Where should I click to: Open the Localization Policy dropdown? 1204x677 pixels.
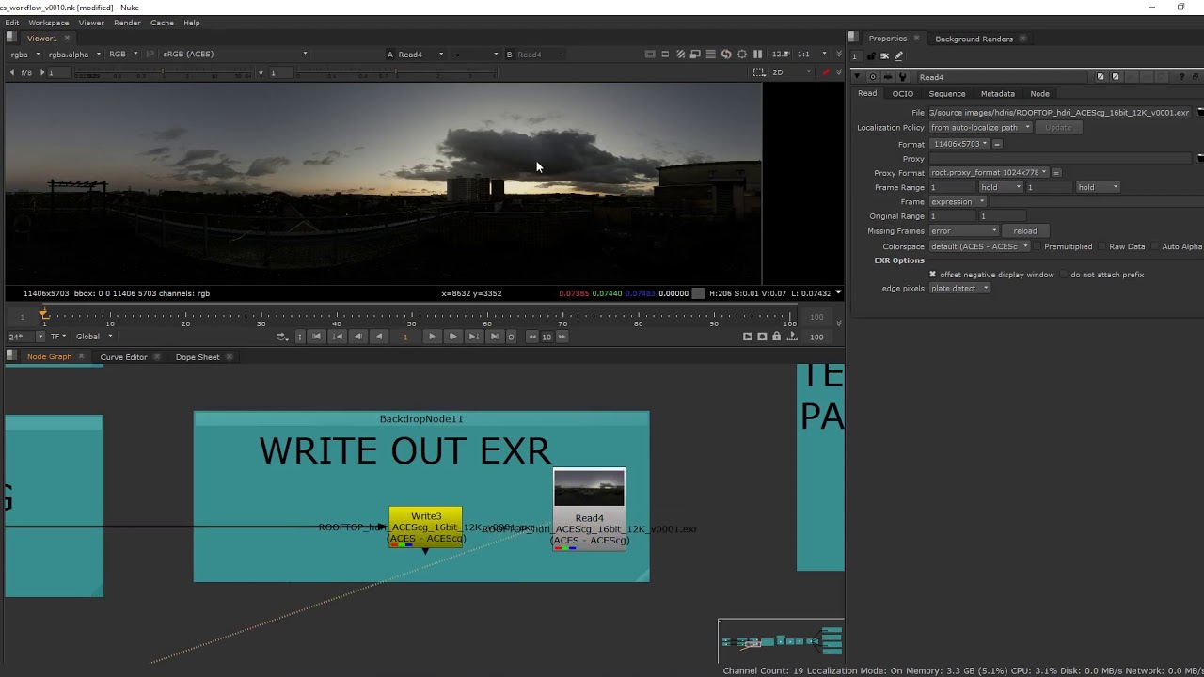[981, 127]
